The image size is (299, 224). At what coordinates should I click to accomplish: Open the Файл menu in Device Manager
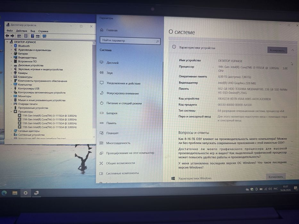coord(10,31)
